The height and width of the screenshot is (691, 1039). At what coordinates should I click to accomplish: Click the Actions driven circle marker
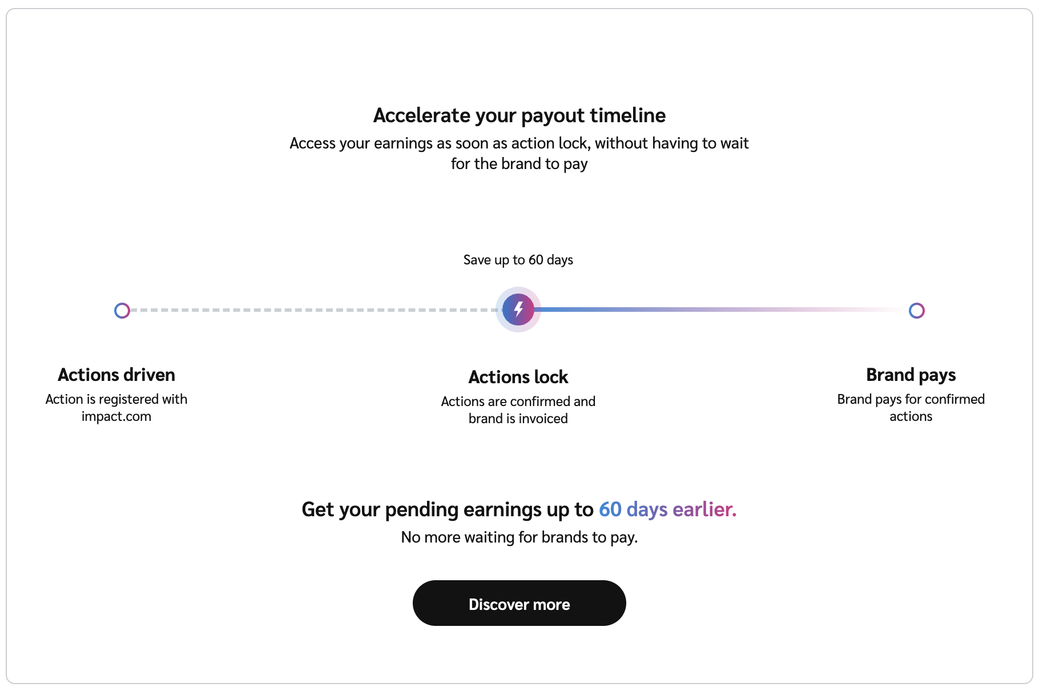pos(122,311)
